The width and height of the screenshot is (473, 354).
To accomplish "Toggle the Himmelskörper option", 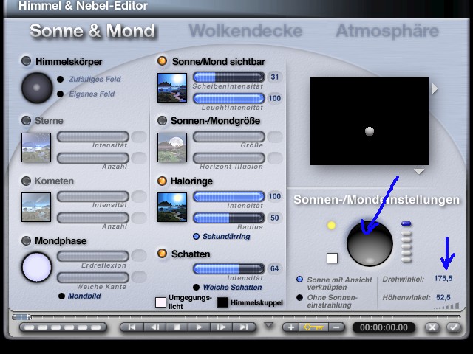I will [27, 61].
